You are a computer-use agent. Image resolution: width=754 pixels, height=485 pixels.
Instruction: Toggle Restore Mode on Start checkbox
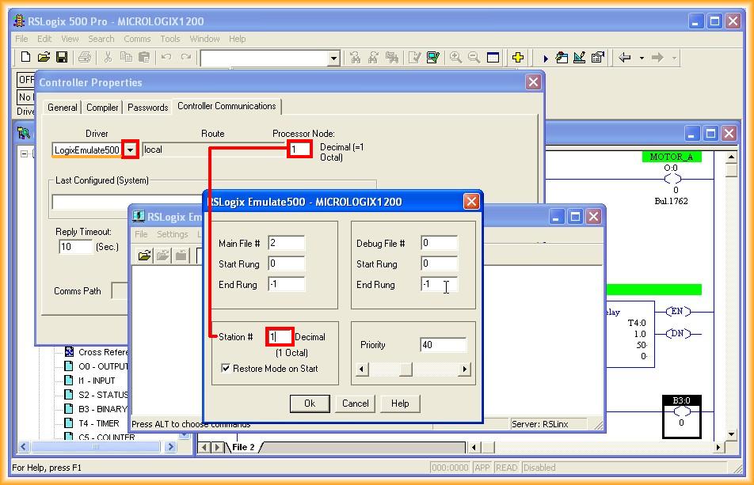pyautogui.click(x=226, y=369)
